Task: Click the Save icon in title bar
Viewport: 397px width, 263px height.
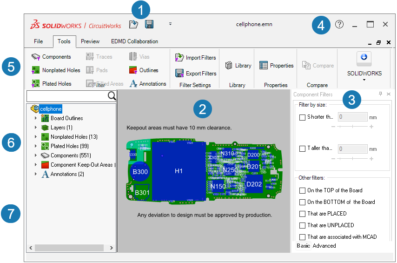Action: click(x=149, y=24)
